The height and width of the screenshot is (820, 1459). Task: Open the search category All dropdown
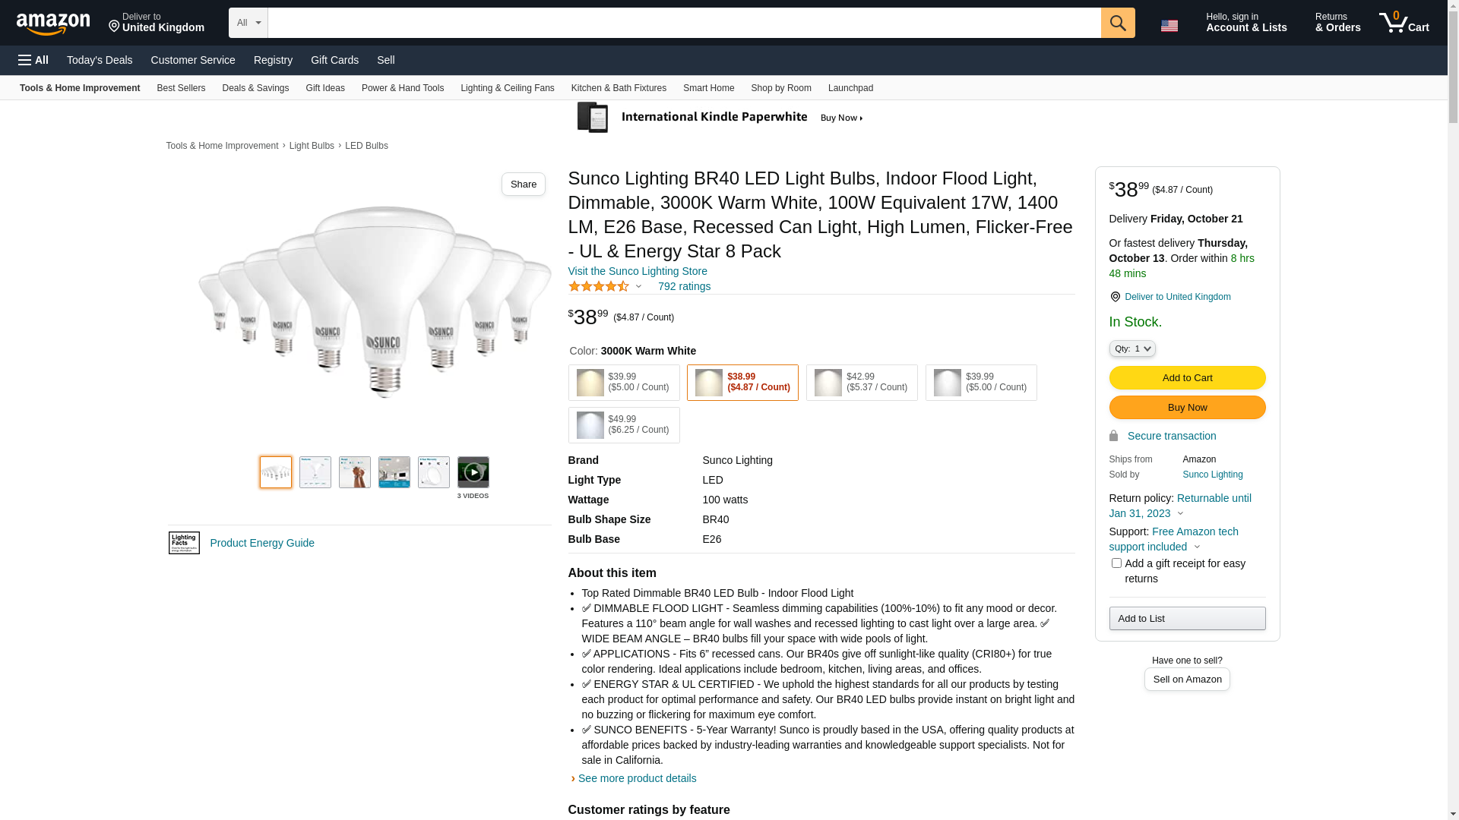click(248, 23)
